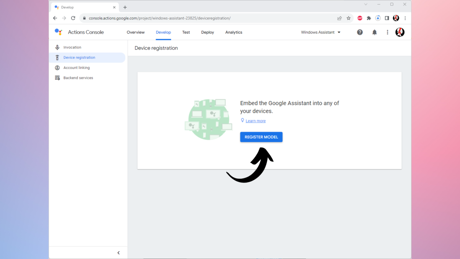Go back in the browser

pyautogui.click(x=55, y=18)
